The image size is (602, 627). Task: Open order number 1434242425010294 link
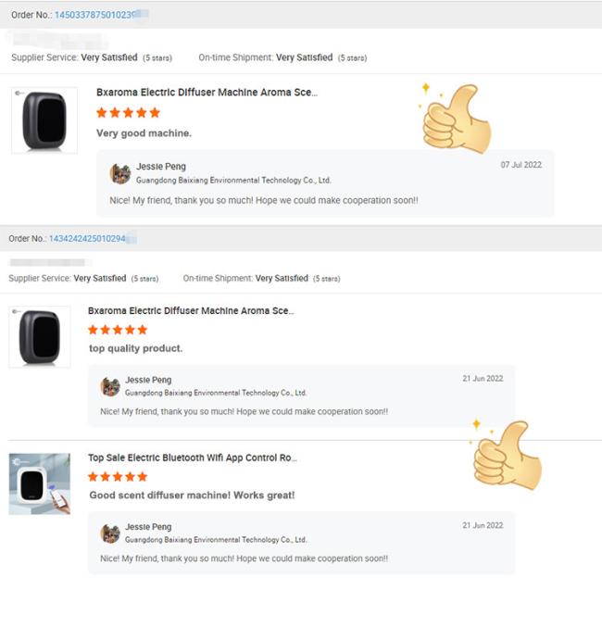click(x=92, y=238)
